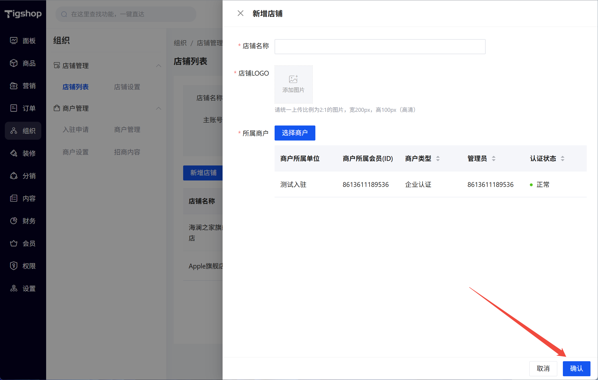
Task: Open the 分销 distribution icon
Action: coord(14,176)
